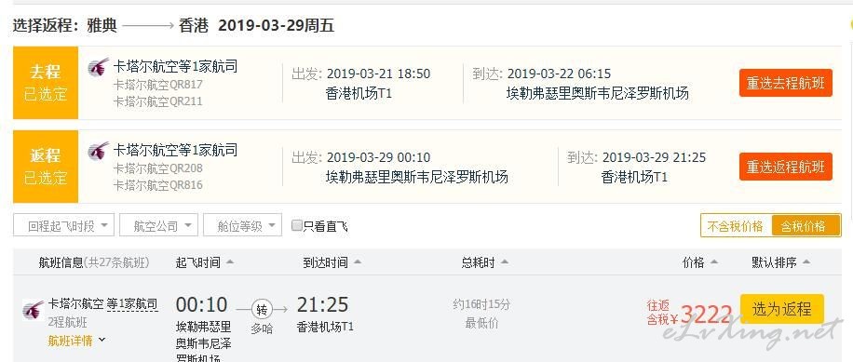Expand 航班详情 for the flight
The width and height of the screenshot is (853, 362).
click(x=76, y=341)
